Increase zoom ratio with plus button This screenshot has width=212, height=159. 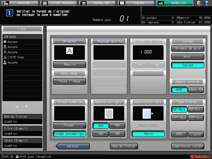click(x=157, y=65)
